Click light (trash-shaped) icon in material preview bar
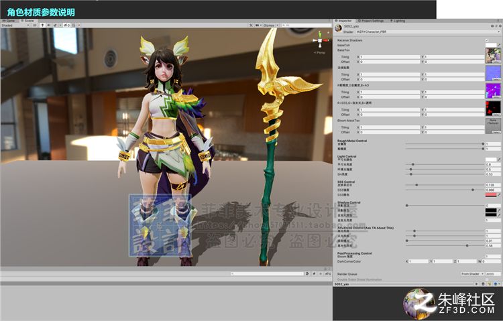The image size is (503, 321). pos(484,284)
